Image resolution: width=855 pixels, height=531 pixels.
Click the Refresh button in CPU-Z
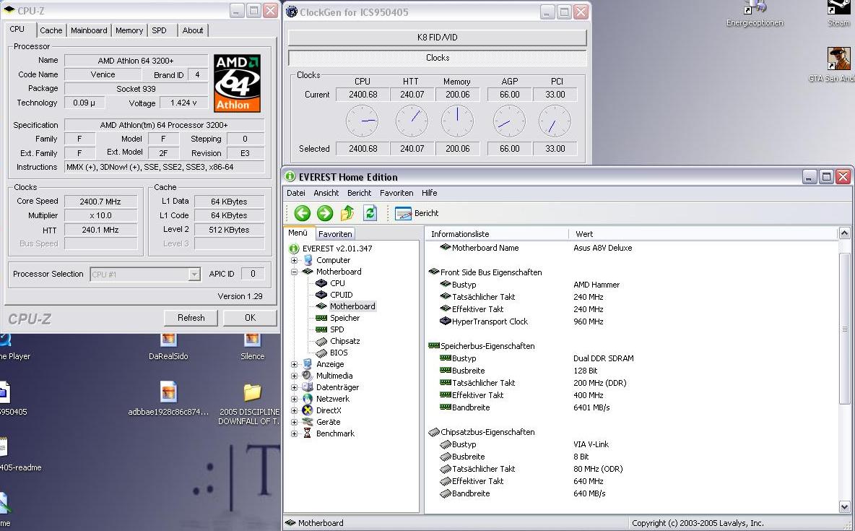[191, 318]
